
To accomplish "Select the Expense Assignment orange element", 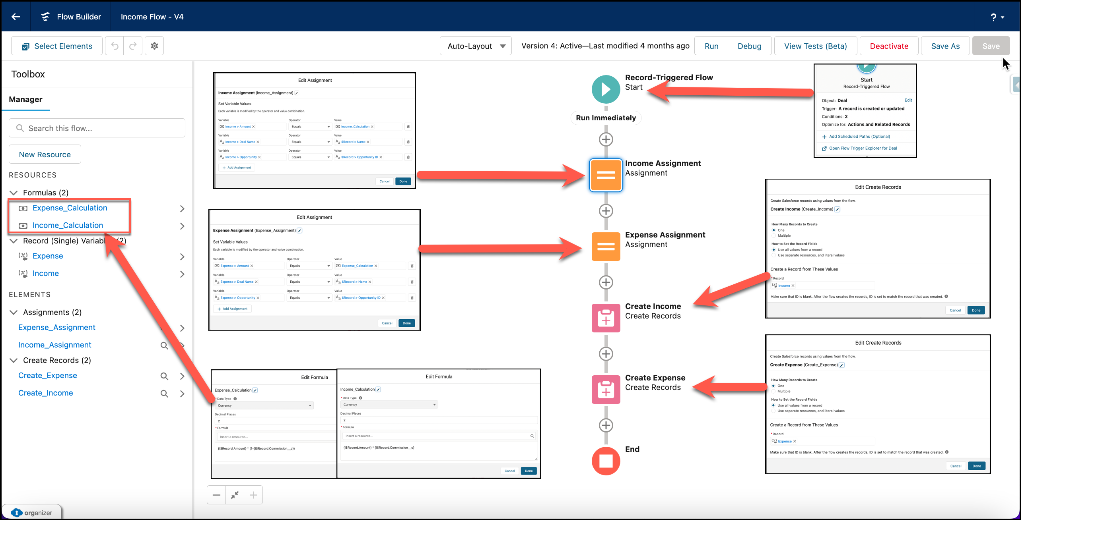I will tap(606, 246).
